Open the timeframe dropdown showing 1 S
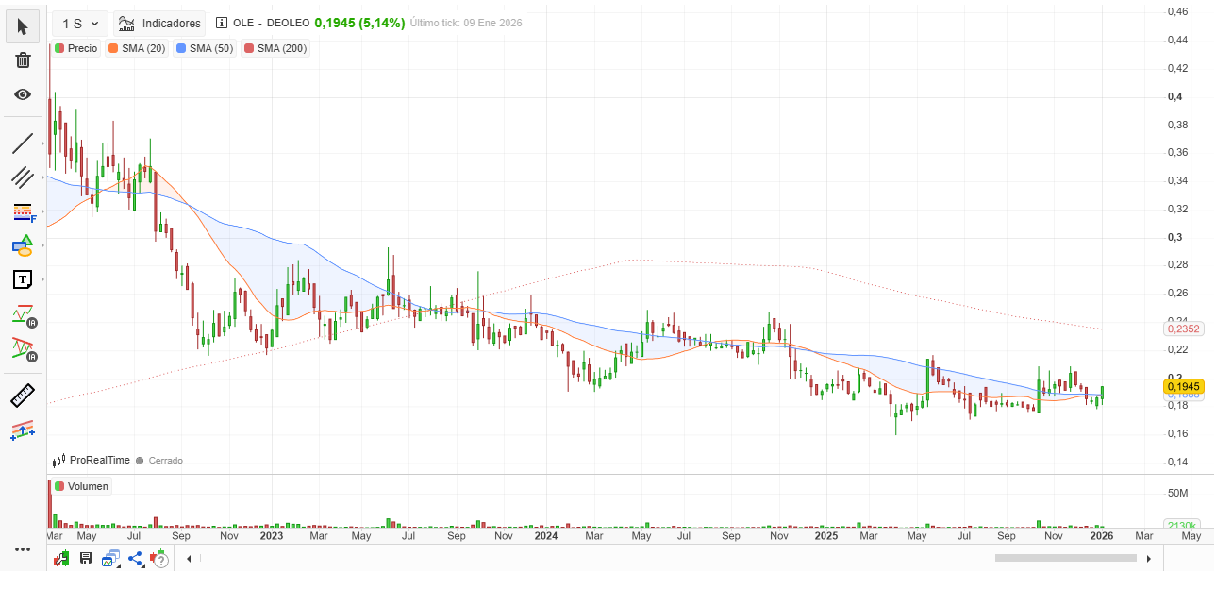 pos(80,24)
